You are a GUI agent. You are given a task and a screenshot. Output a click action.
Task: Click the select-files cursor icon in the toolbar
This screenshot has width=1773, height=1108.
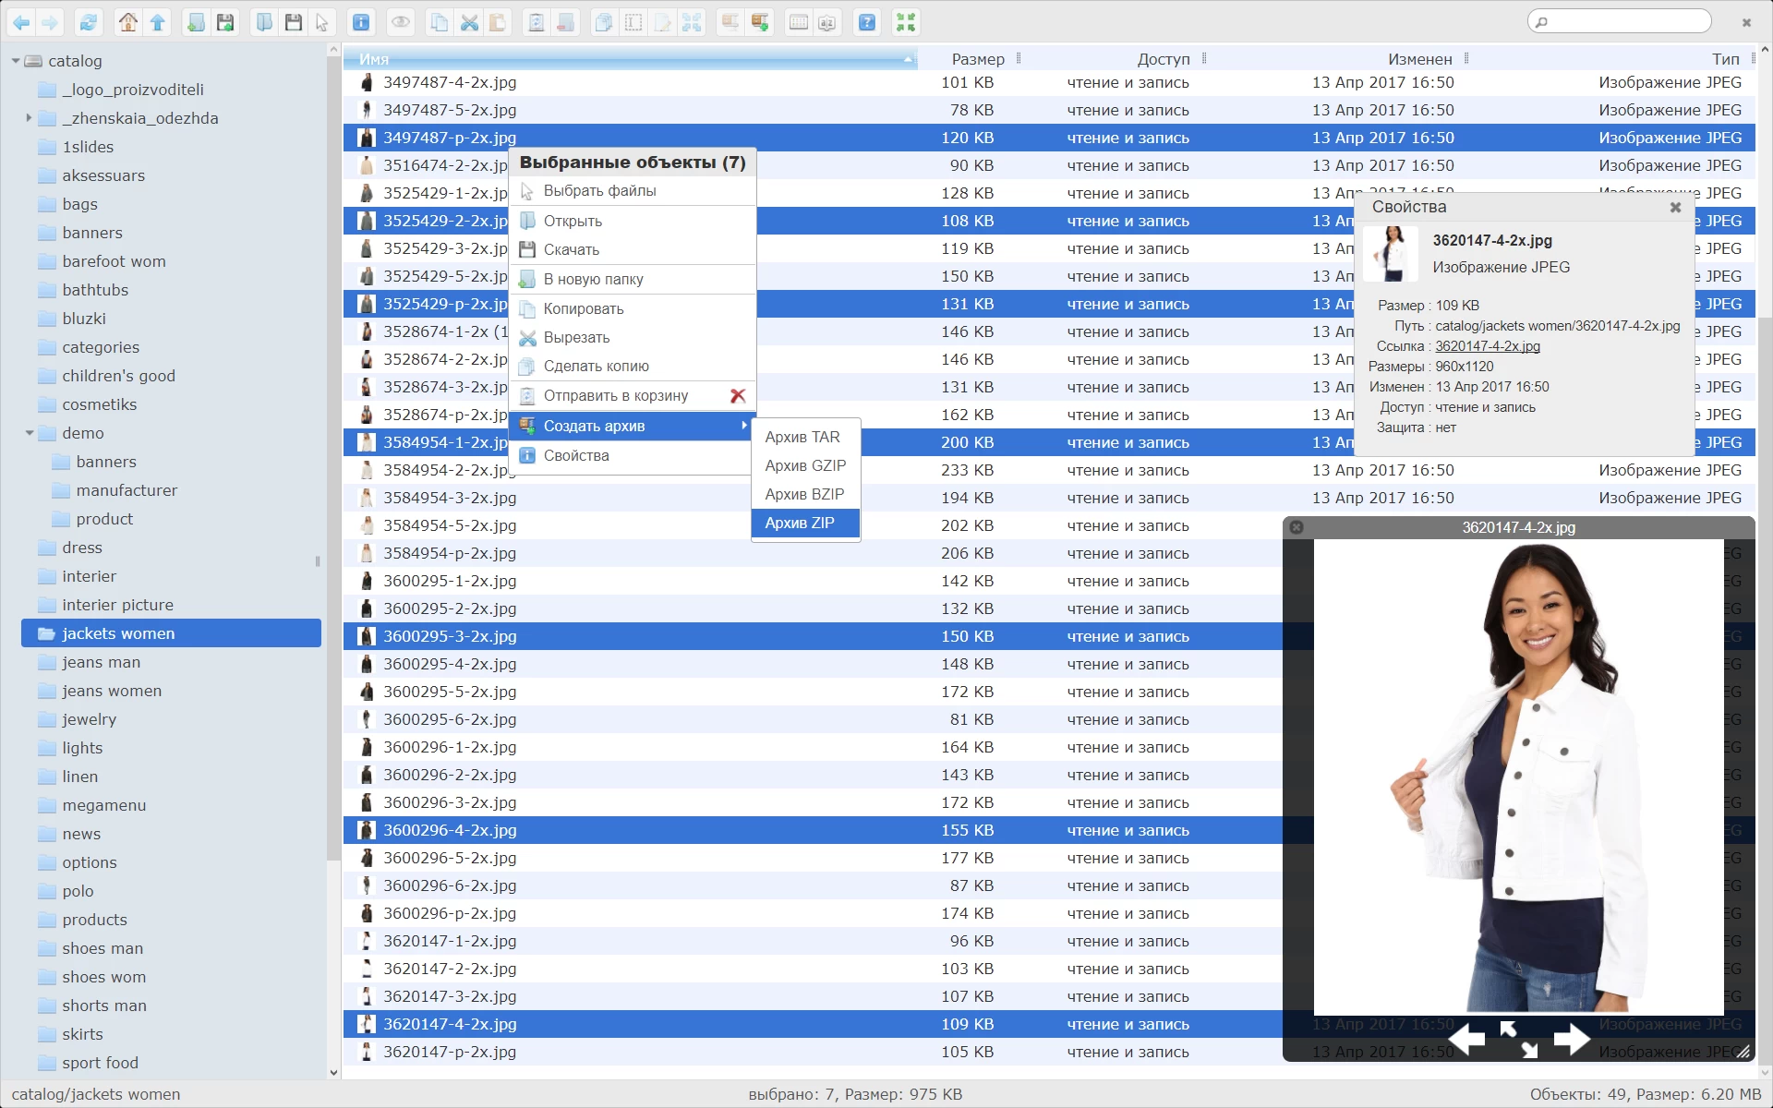321,22
